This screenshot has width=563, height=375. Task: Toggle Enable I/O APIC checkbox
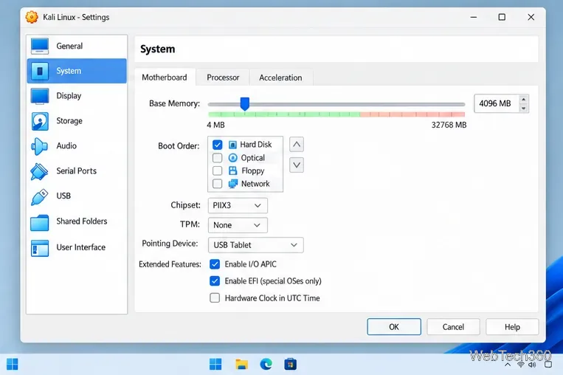[x=215, y=264]
